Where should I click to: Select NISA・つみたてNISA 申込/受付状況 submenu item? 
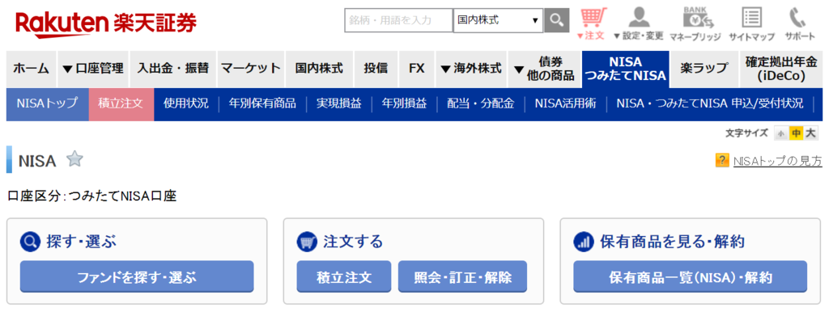[x=709, y=104]
